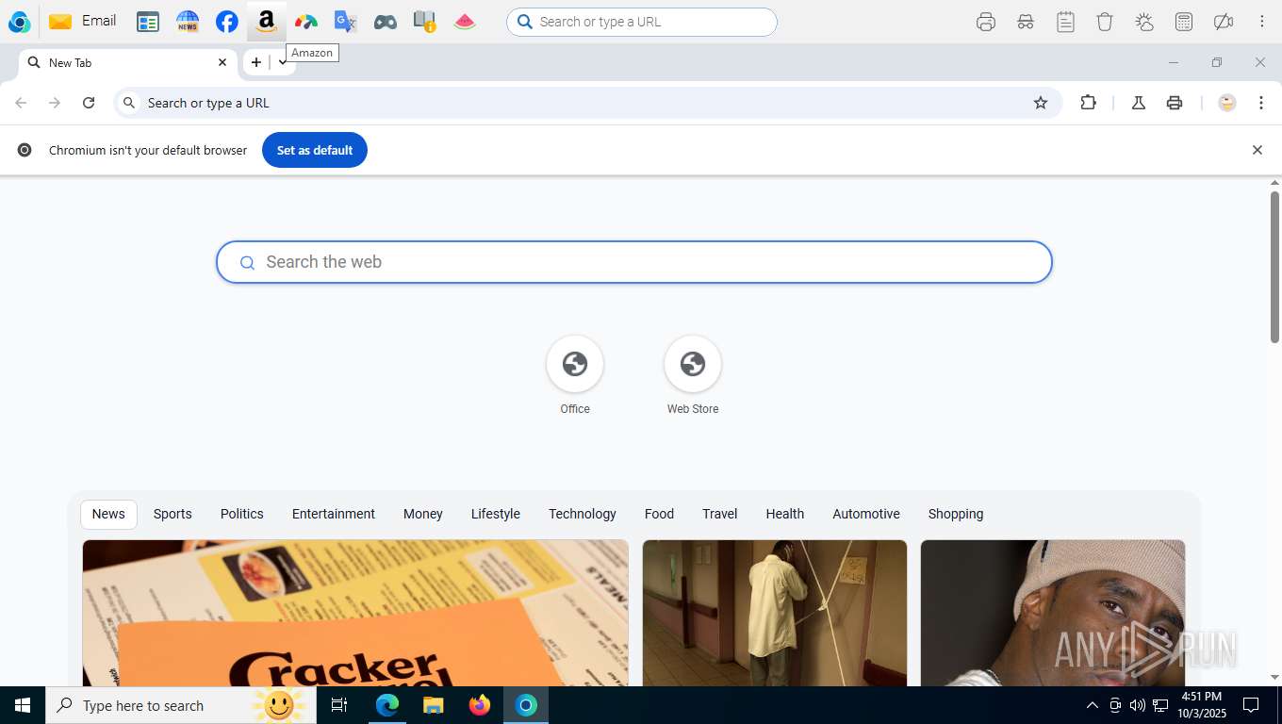Screen dimensions: 1282x724
Task: Open the Facebook shortcut
Action: 226,22
